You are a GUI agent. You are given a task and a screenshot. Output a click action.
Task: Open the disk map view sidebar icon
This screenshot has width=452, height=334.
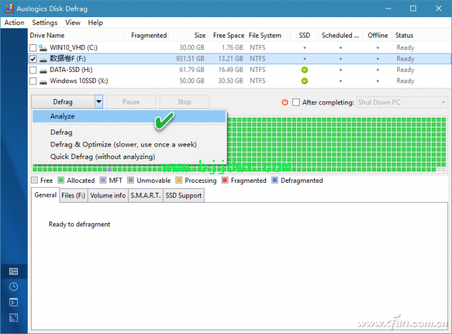click(x=14, y=271)
